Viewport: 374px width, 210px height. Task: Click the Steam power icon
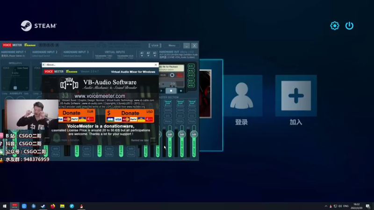click(x=349, y=26)
